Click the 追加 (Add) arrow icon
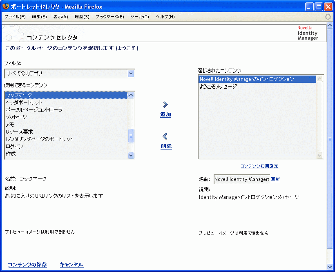This screenshot has height=272, width=335. [165, 105]
